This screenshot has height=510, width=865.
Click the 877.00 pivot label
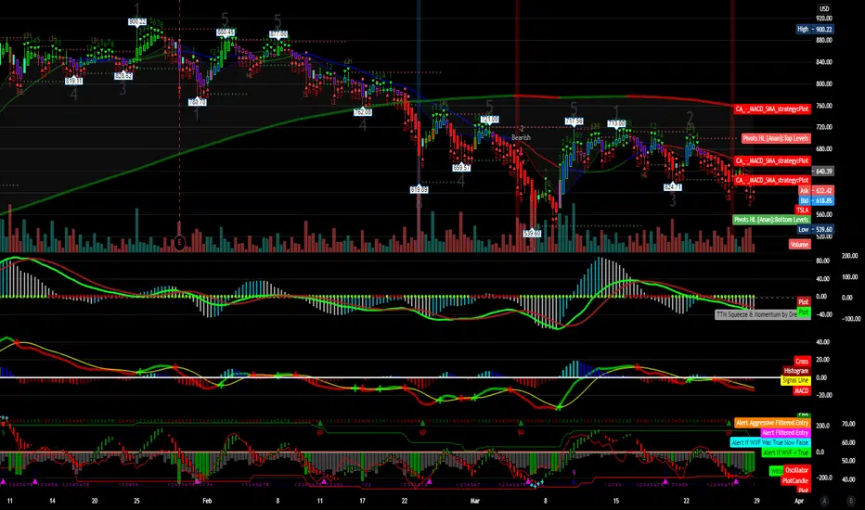278,34
